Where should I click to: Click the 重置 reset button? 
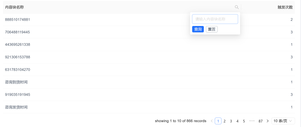coord(212,29)
